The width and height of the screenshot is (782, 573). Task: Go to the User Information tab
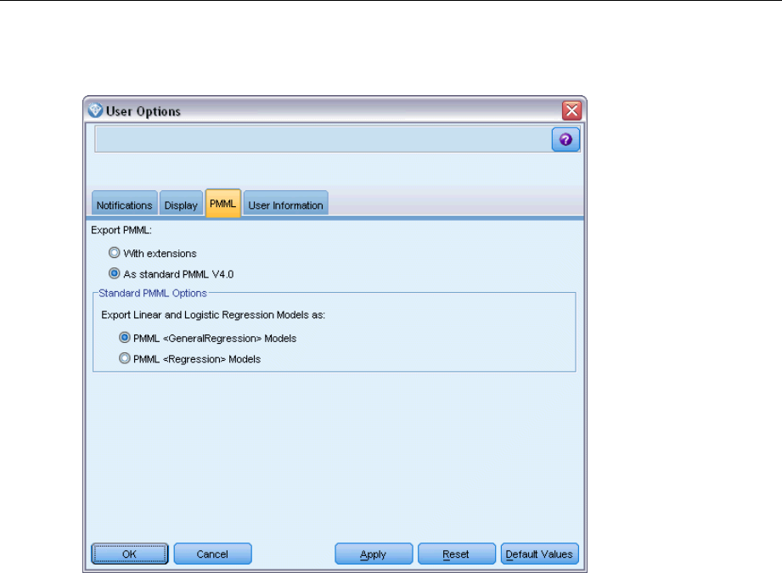(285, 205)
